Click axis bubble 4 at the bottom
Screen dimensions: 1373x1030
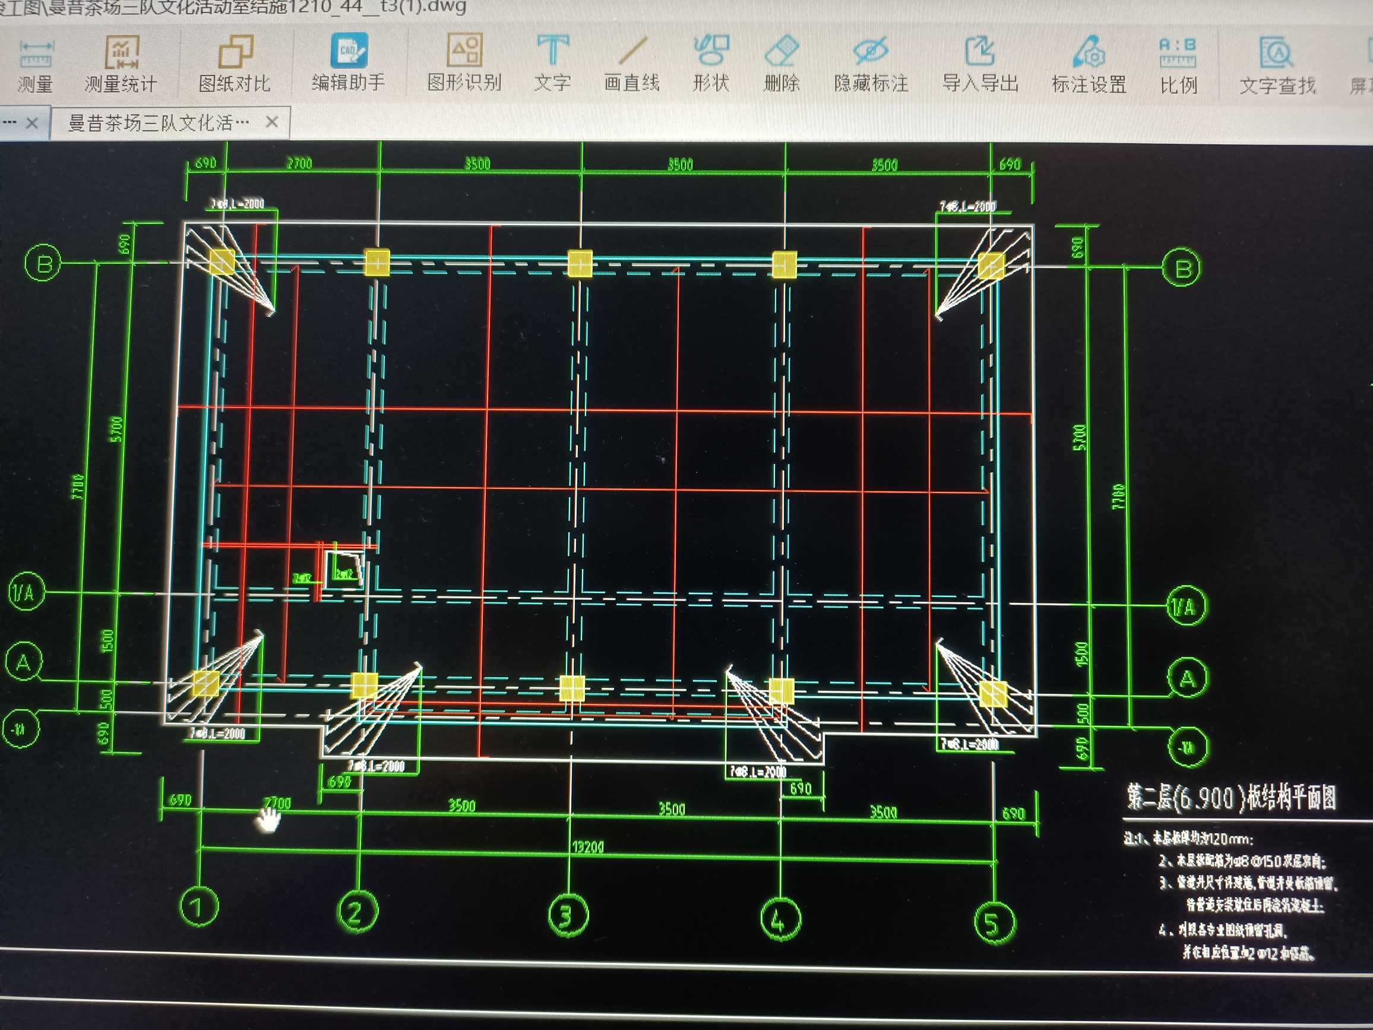pos(780,920)
